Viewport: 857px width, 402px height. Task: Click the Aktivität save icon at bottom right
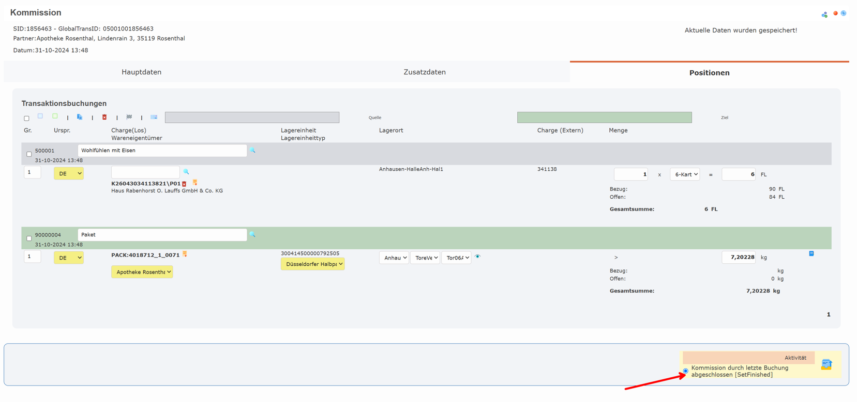coord(826,364)
